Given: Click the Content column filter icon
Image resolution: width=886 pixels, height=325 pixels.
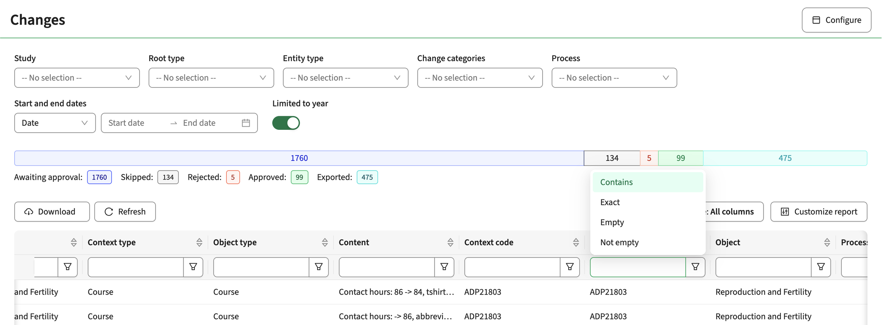Looking at the screenshot, I should tap(444, 267).
